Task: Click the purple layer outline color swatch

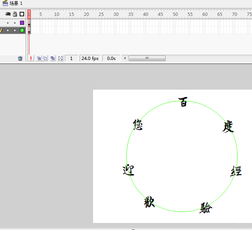Action: pyautogui.click(x=22, y=23)
